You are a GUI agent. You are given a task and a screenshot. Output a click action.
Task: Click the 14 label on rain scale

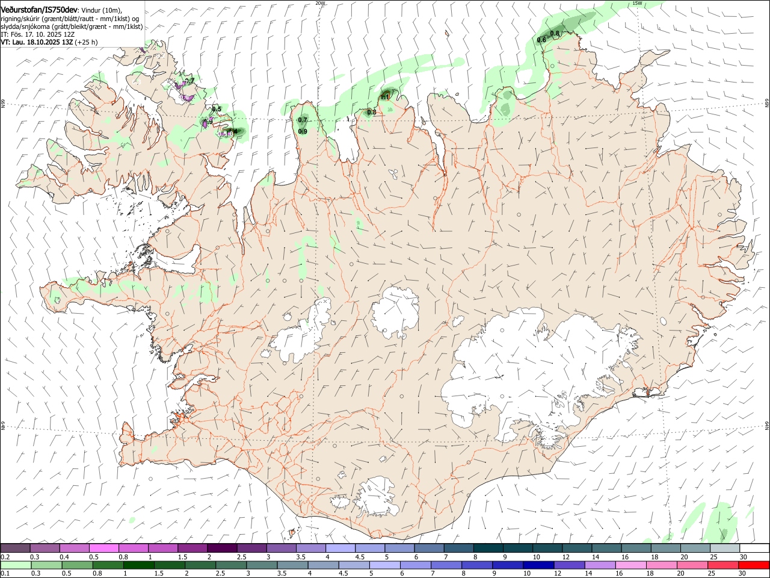pos(588,574)
